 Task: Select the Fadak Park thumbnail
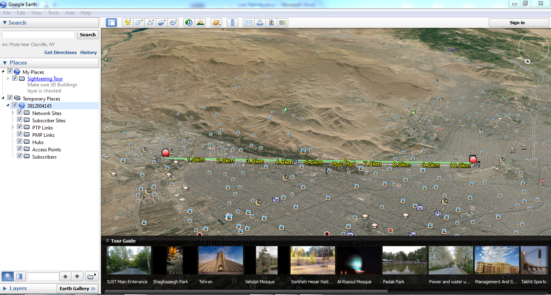point(405,260)
